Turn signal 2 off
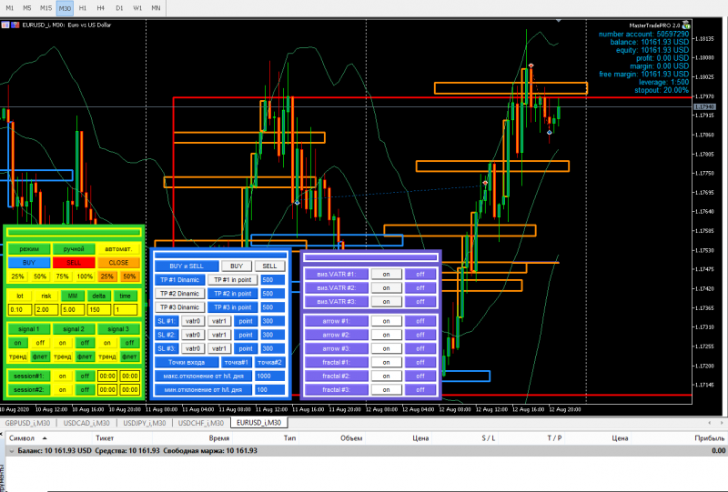 (85, 343)
